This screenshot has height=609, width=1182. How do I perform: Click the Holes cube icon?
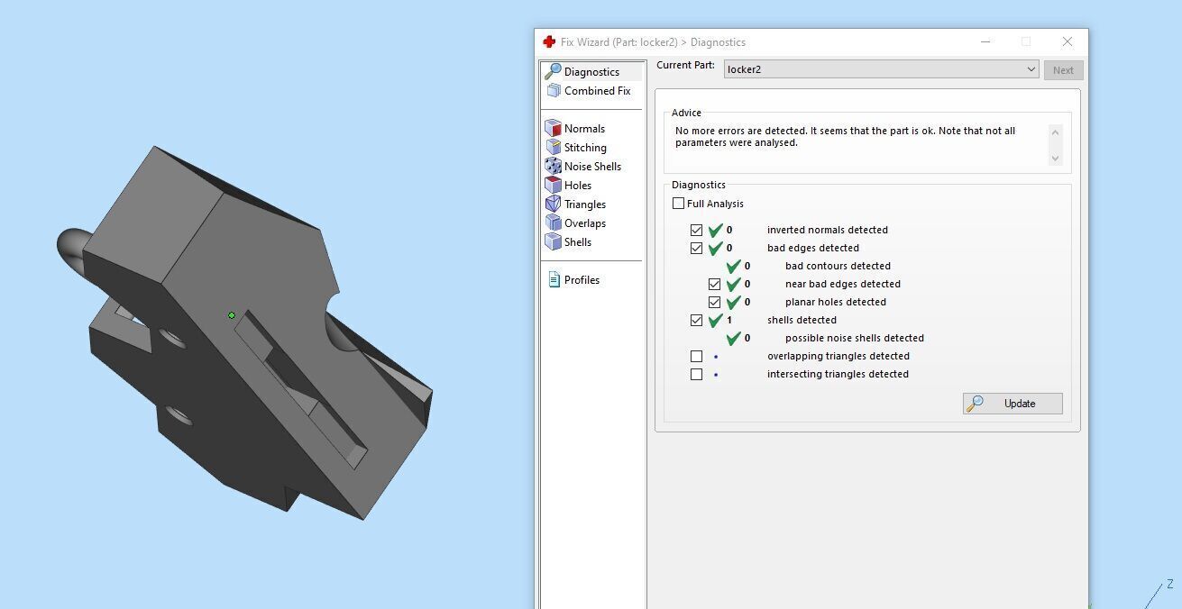point(553,186)
